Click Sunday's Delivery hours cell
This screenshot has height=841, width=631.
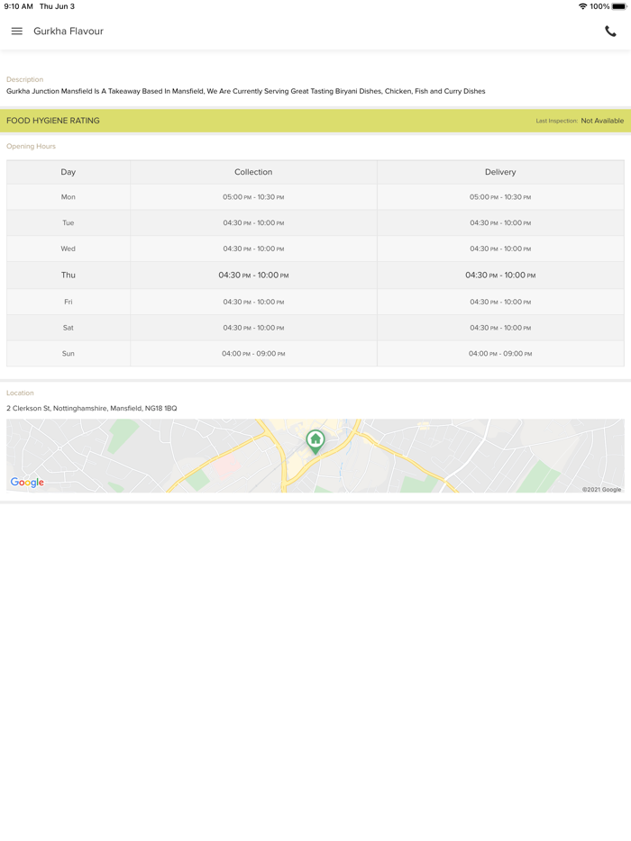point(500,354)
